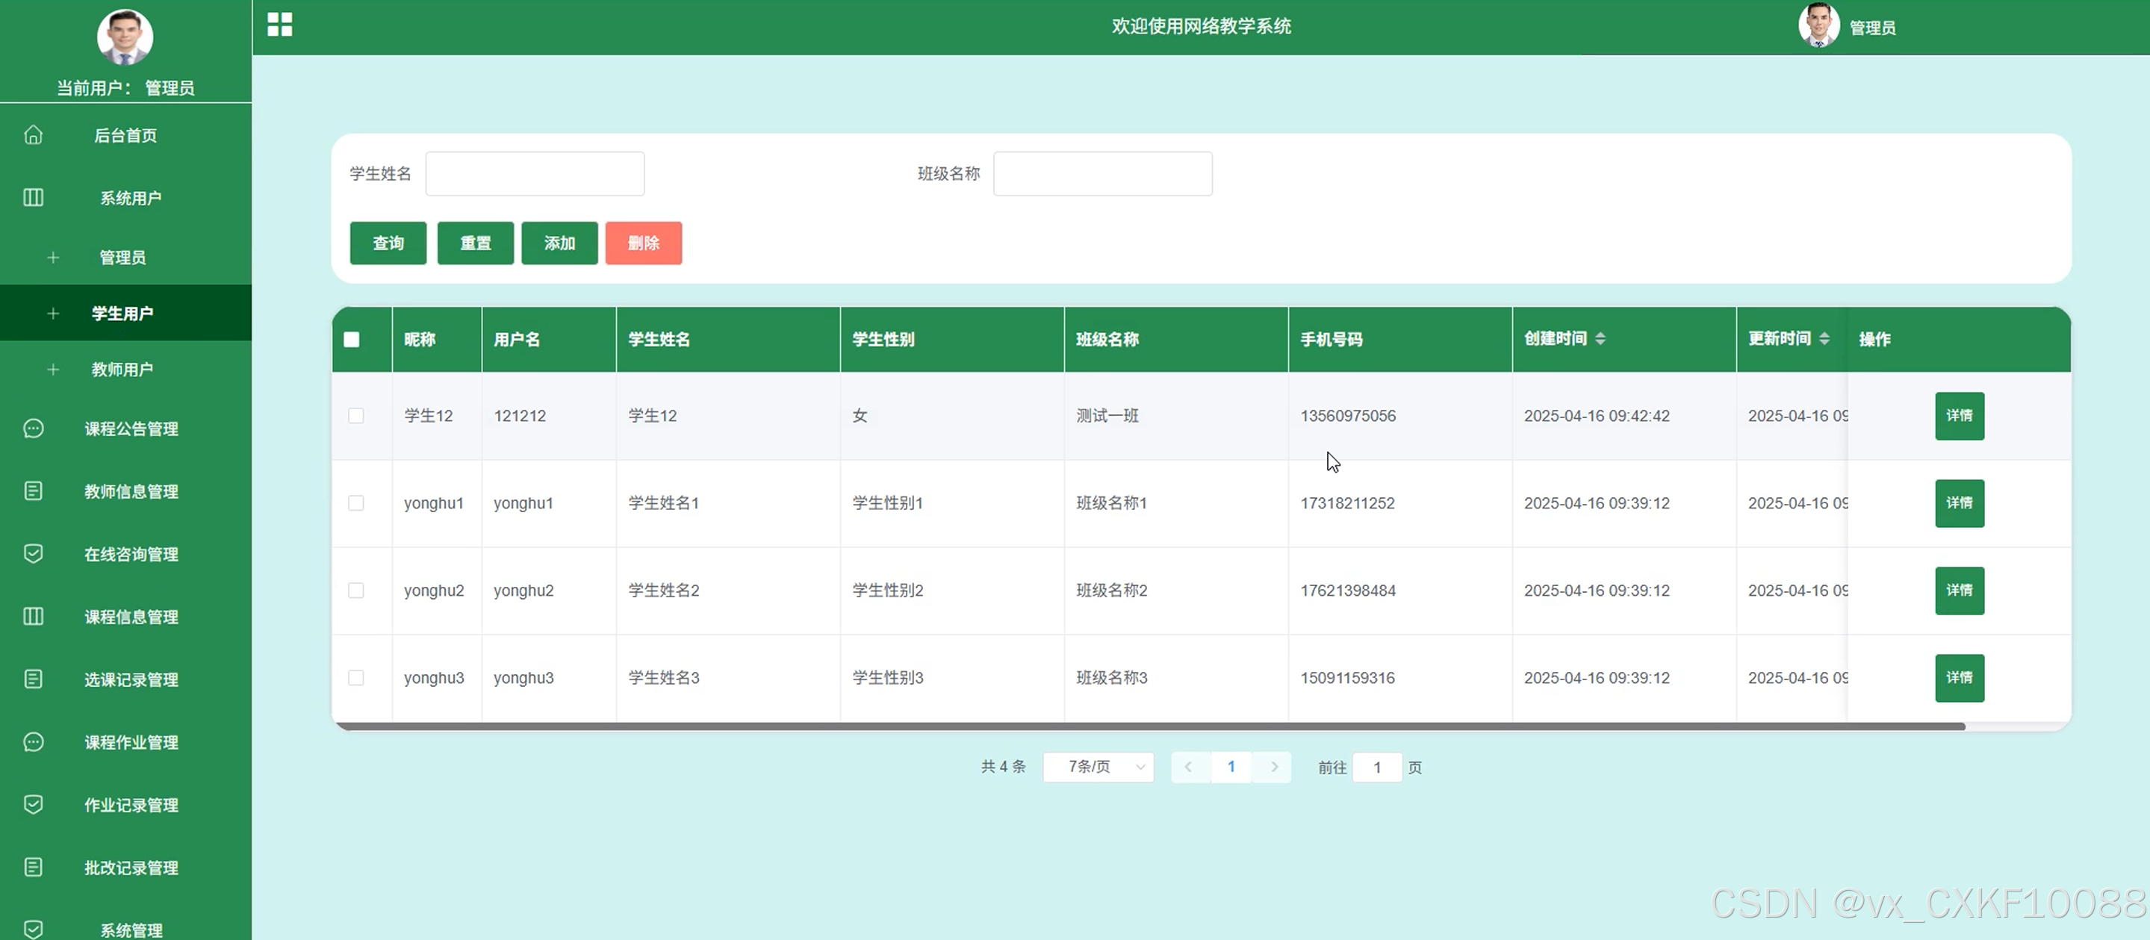Open 课程信息管理 in the sidebar
Screen dimensions: 2150x940
(x=131, y=616)
